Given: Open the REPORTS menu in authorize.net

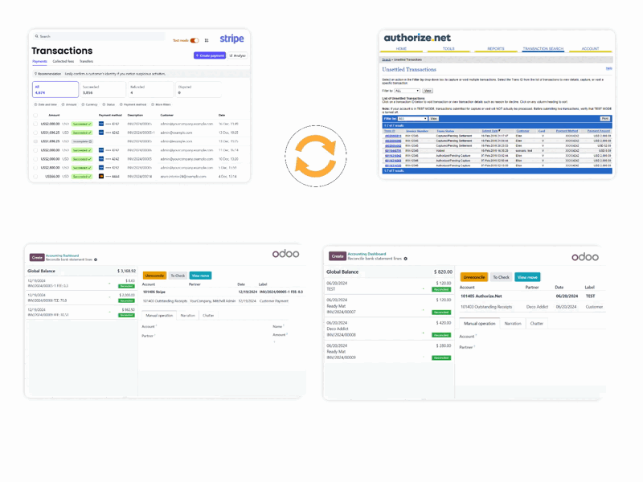Looking at the screenshot, I should click(x=496, y=48).
